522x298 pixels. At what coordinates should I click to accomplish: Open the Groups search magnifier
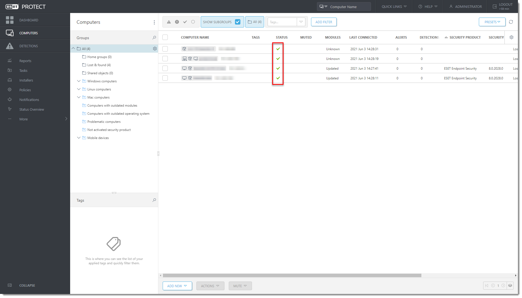click(154, 38)
